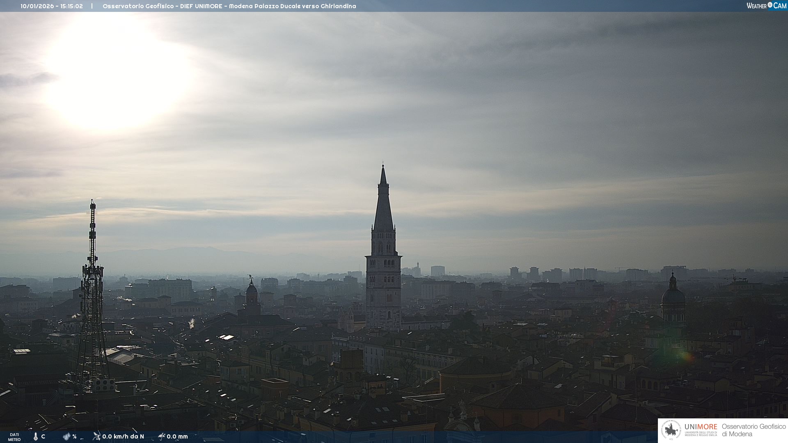Click the humidity water droplets icon

click(x=66, y=436)
